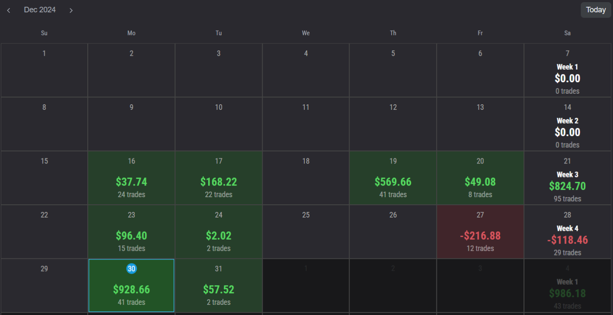Select the highlighted day December 30
The height and width of the screenshot is (315, 613).
click(131, 285)
